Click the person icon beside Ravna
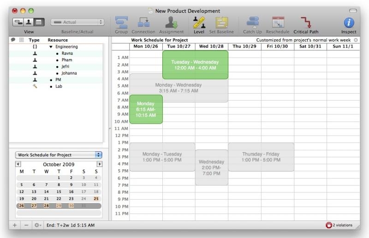This screenshot has width=369, height=238. 35,54
